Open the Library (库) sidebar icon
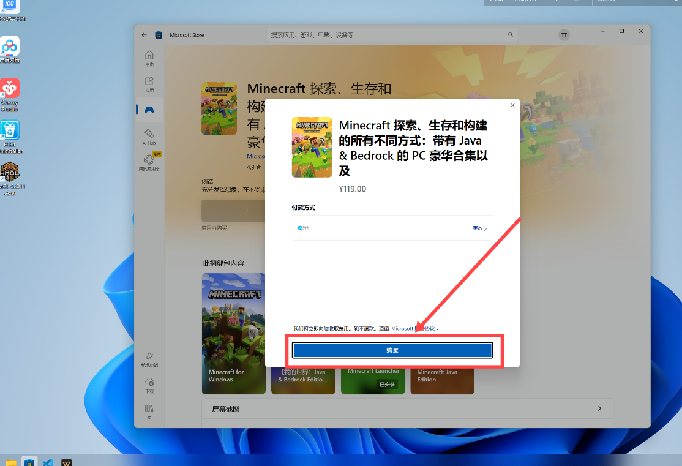 click(149, 411)
